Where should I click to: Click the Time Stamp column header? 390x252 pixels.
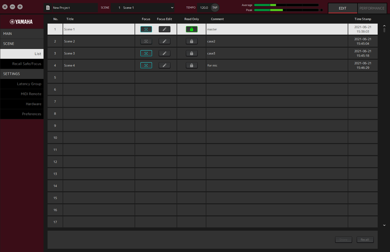pyautogui.click(x=363, y=19)
